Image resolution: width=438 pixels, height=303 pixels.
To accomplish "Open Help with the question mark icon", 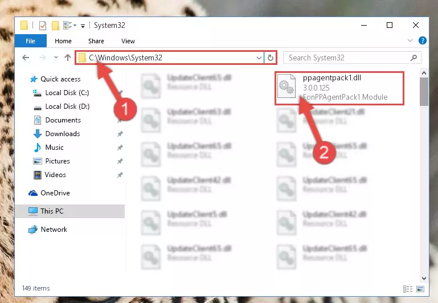I will (423, 41).
